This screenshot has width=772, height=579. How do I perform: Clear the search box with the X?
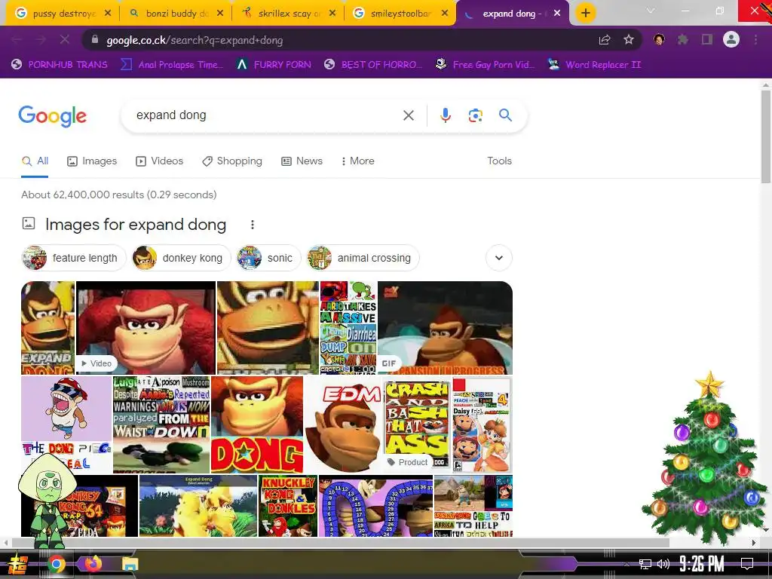pos(409,115)
